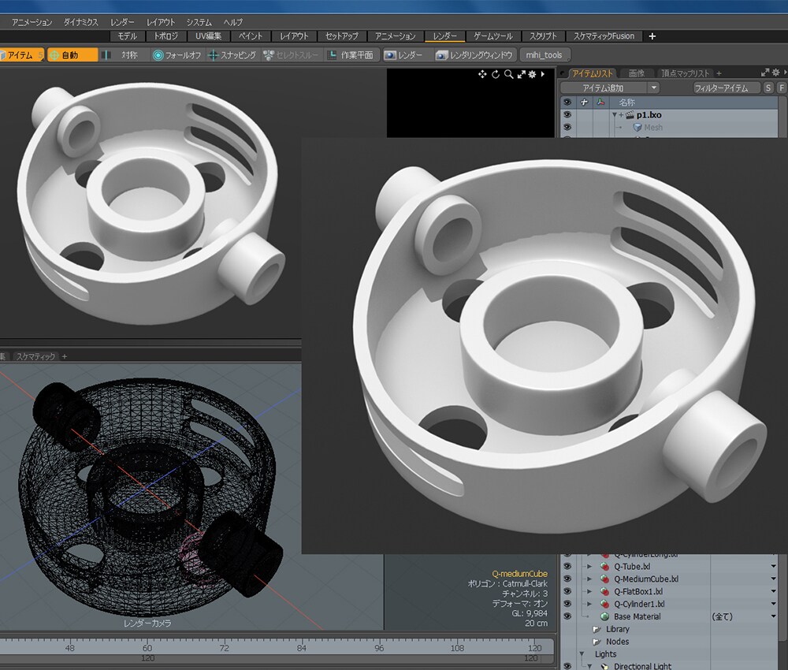The height and width of the screenshot is (670, 788).
Task: Add a tab next to 頂点マップリスト
Action: 719,73
